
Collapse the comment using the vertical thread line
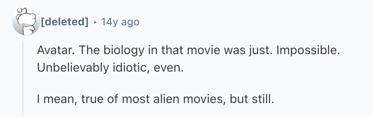click(23, 78)
